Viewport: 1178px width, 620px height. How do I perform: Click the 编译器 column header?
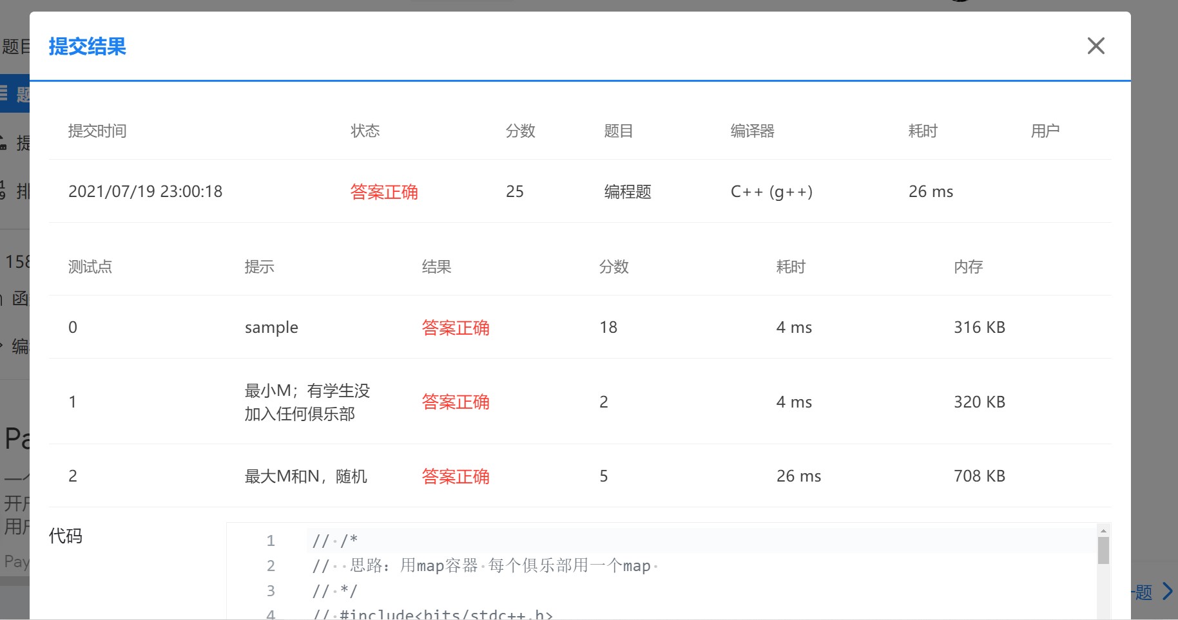(x=752, y=131)
